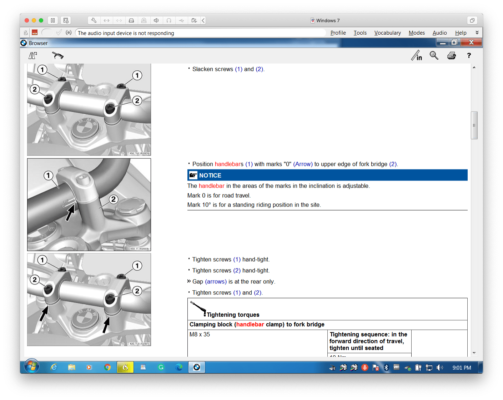
Task: Click the NOTICE heading banner
Action: coord(327,175)
